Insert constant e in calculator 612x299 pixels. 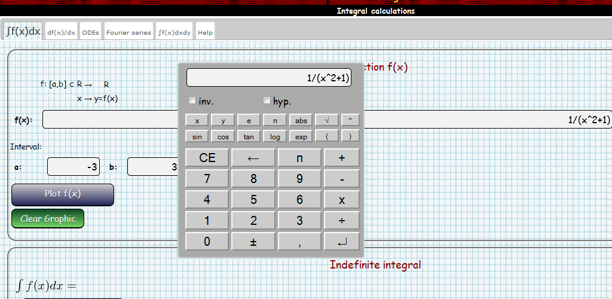coord(249,121)
